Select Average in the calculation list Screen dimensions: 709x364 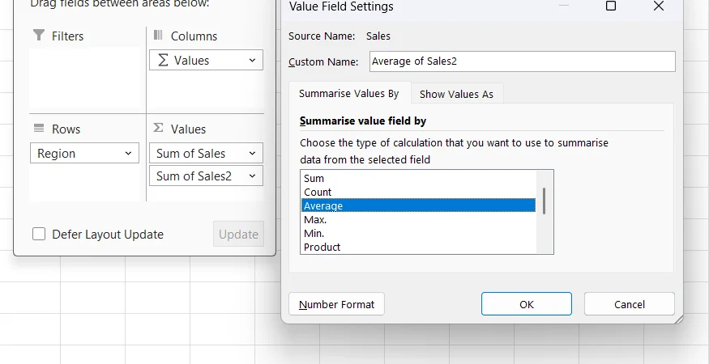[419, 206]
